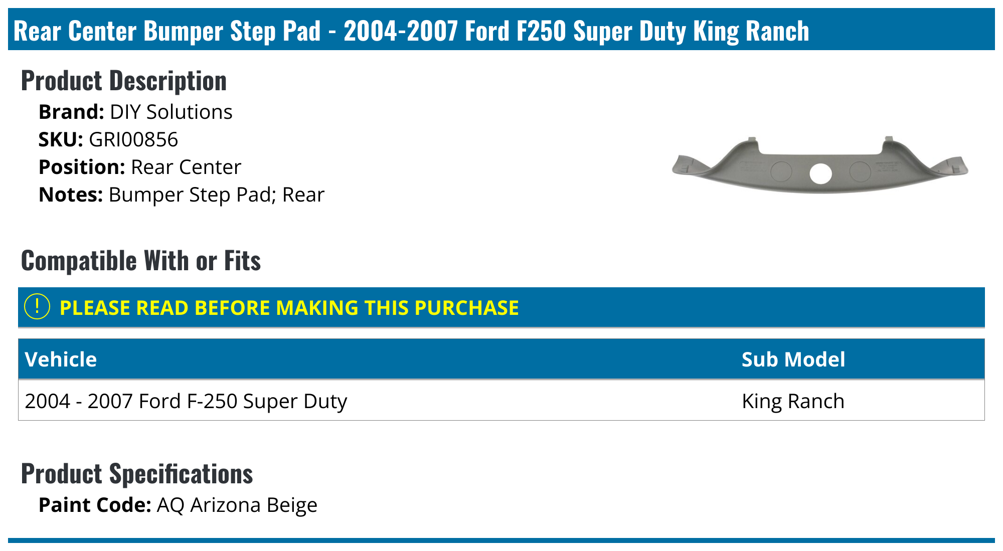Click the Position value 'Rear Center'
Image resolution: width=1003 pixels, height=551 pixels.
(x=186, y=167)
